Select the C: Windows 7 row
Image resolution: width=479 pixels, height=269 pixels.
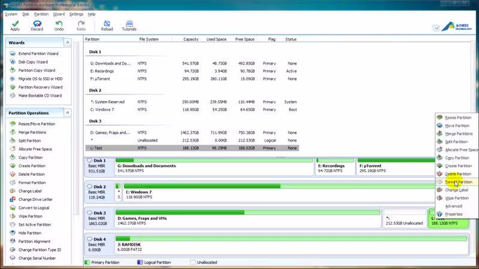(x=192, y=109)
